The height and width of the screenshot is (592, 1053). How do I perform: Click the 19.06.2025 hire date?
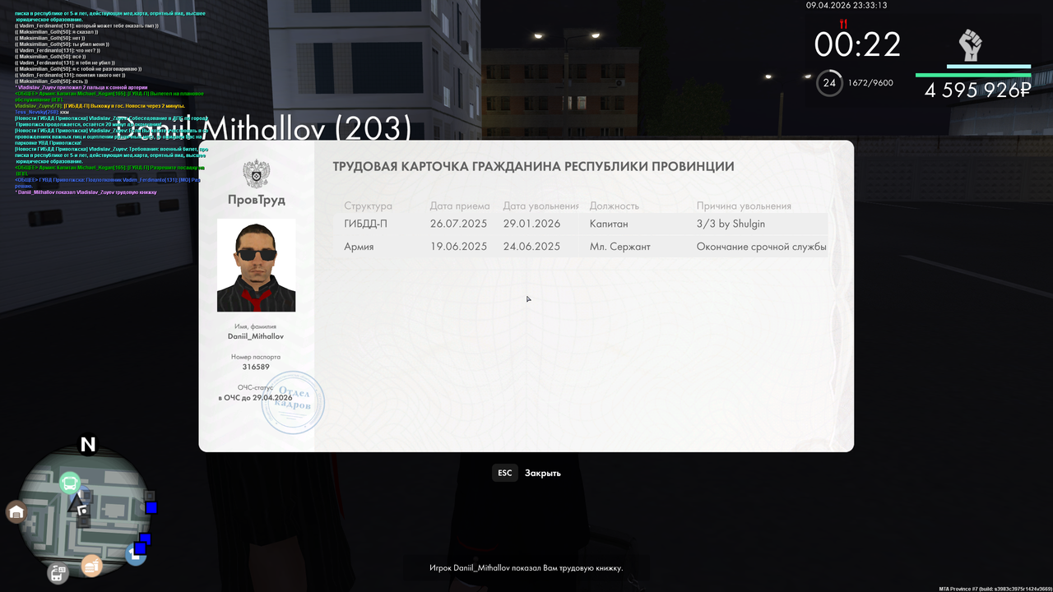tap(459, 247)
